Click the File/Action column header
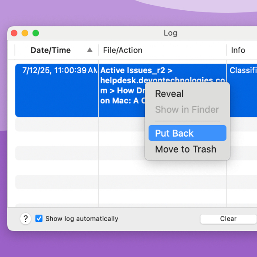This screenshot has height=257, width=257. click(162, 50)
